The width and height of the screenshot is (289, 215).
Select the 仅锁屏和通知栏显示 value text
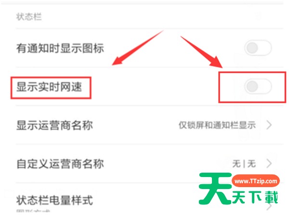[x=217, y=125]
